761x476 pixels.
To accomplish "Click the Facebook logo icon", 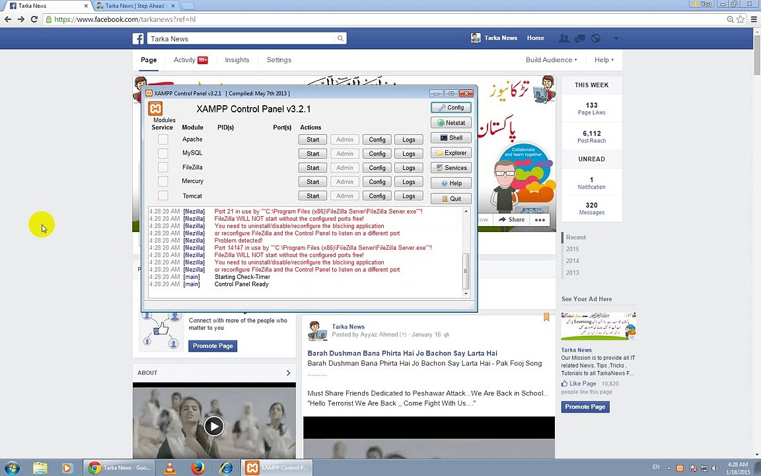I will coord(138,38).
